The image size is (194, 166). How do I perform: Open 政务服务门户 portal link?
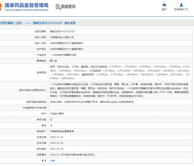181,9
